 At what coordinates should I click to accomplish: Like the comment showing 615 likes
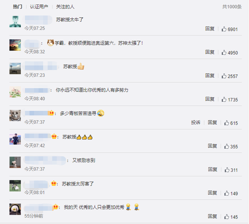coord(226,123)
